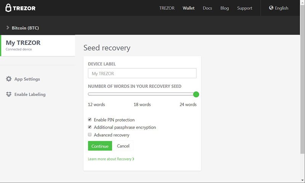
Task: Click the green Continue button
Action: click(x=100, y=146)
